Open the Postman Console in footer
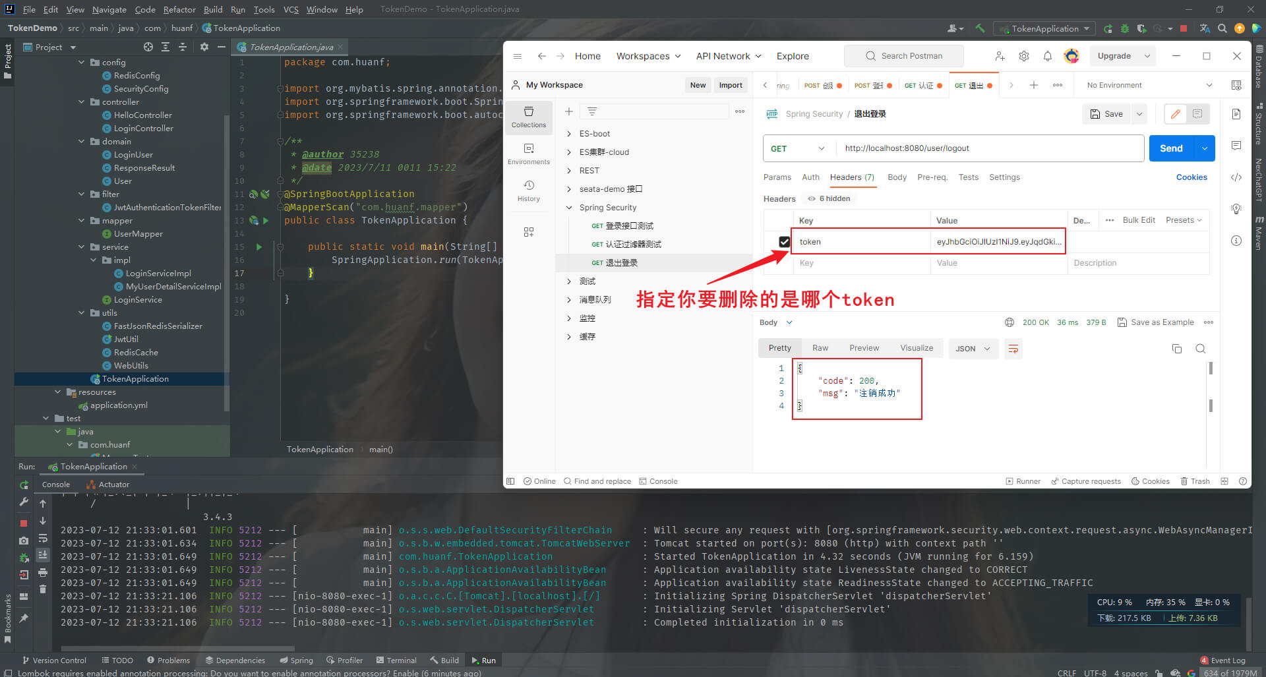Screen dimensions: 1266x677 [x=658, y=481]
